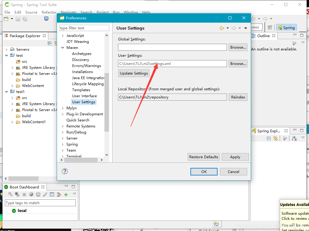Click Boot Dashboard green plus icon
This screenshot has width=309, height=231.
(x=66, y=194)
